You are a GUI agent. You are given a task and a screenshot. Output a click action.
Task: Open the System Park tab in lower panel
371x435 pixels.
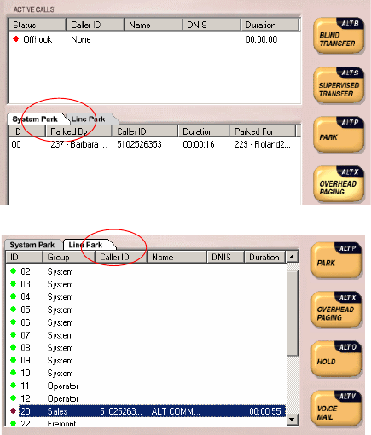pos(32,245)
